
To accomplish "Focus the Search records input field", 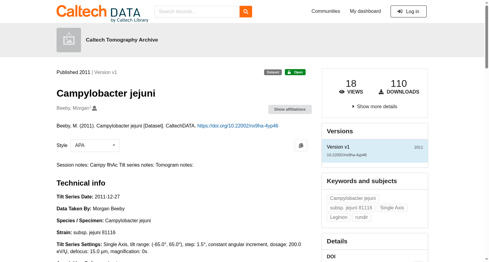I will point(197,12).
